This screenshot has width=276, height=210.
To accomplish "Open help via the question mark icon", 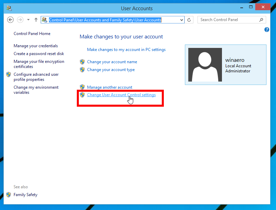I will pyautogui.click(x=267, y=30).
